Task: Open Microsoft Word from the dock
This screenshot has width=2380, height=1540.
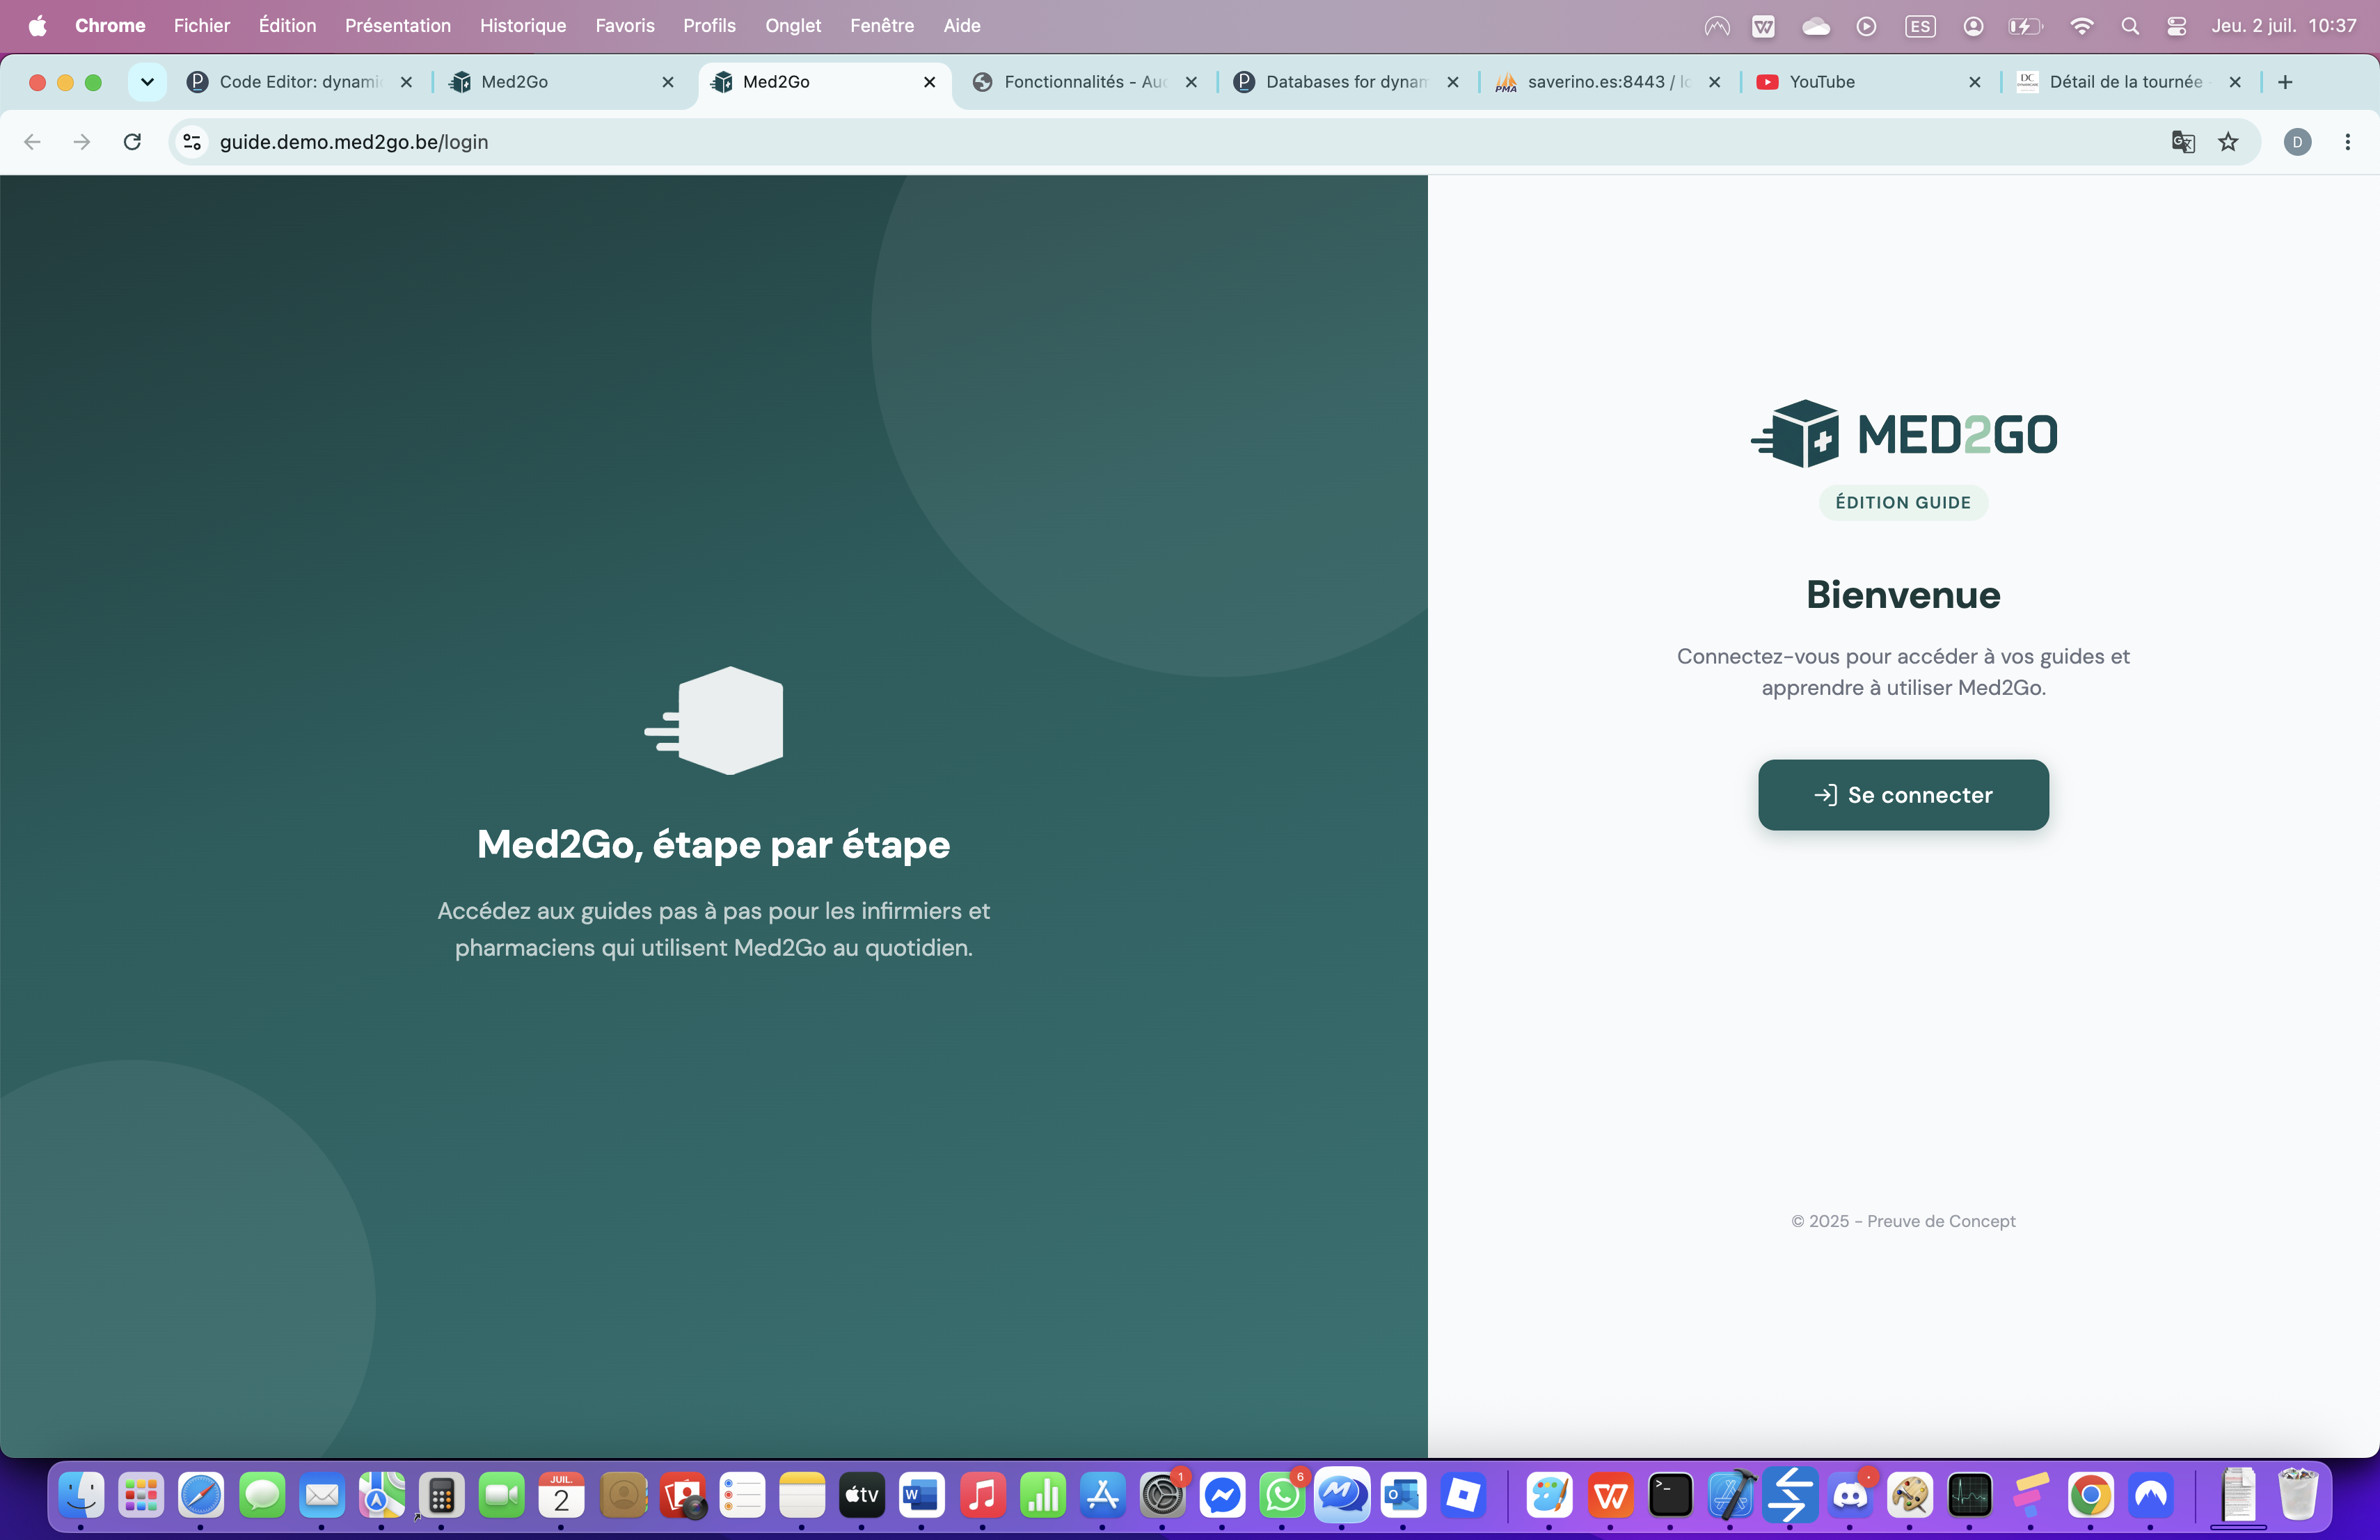Action: click(x=921, y=1495)
